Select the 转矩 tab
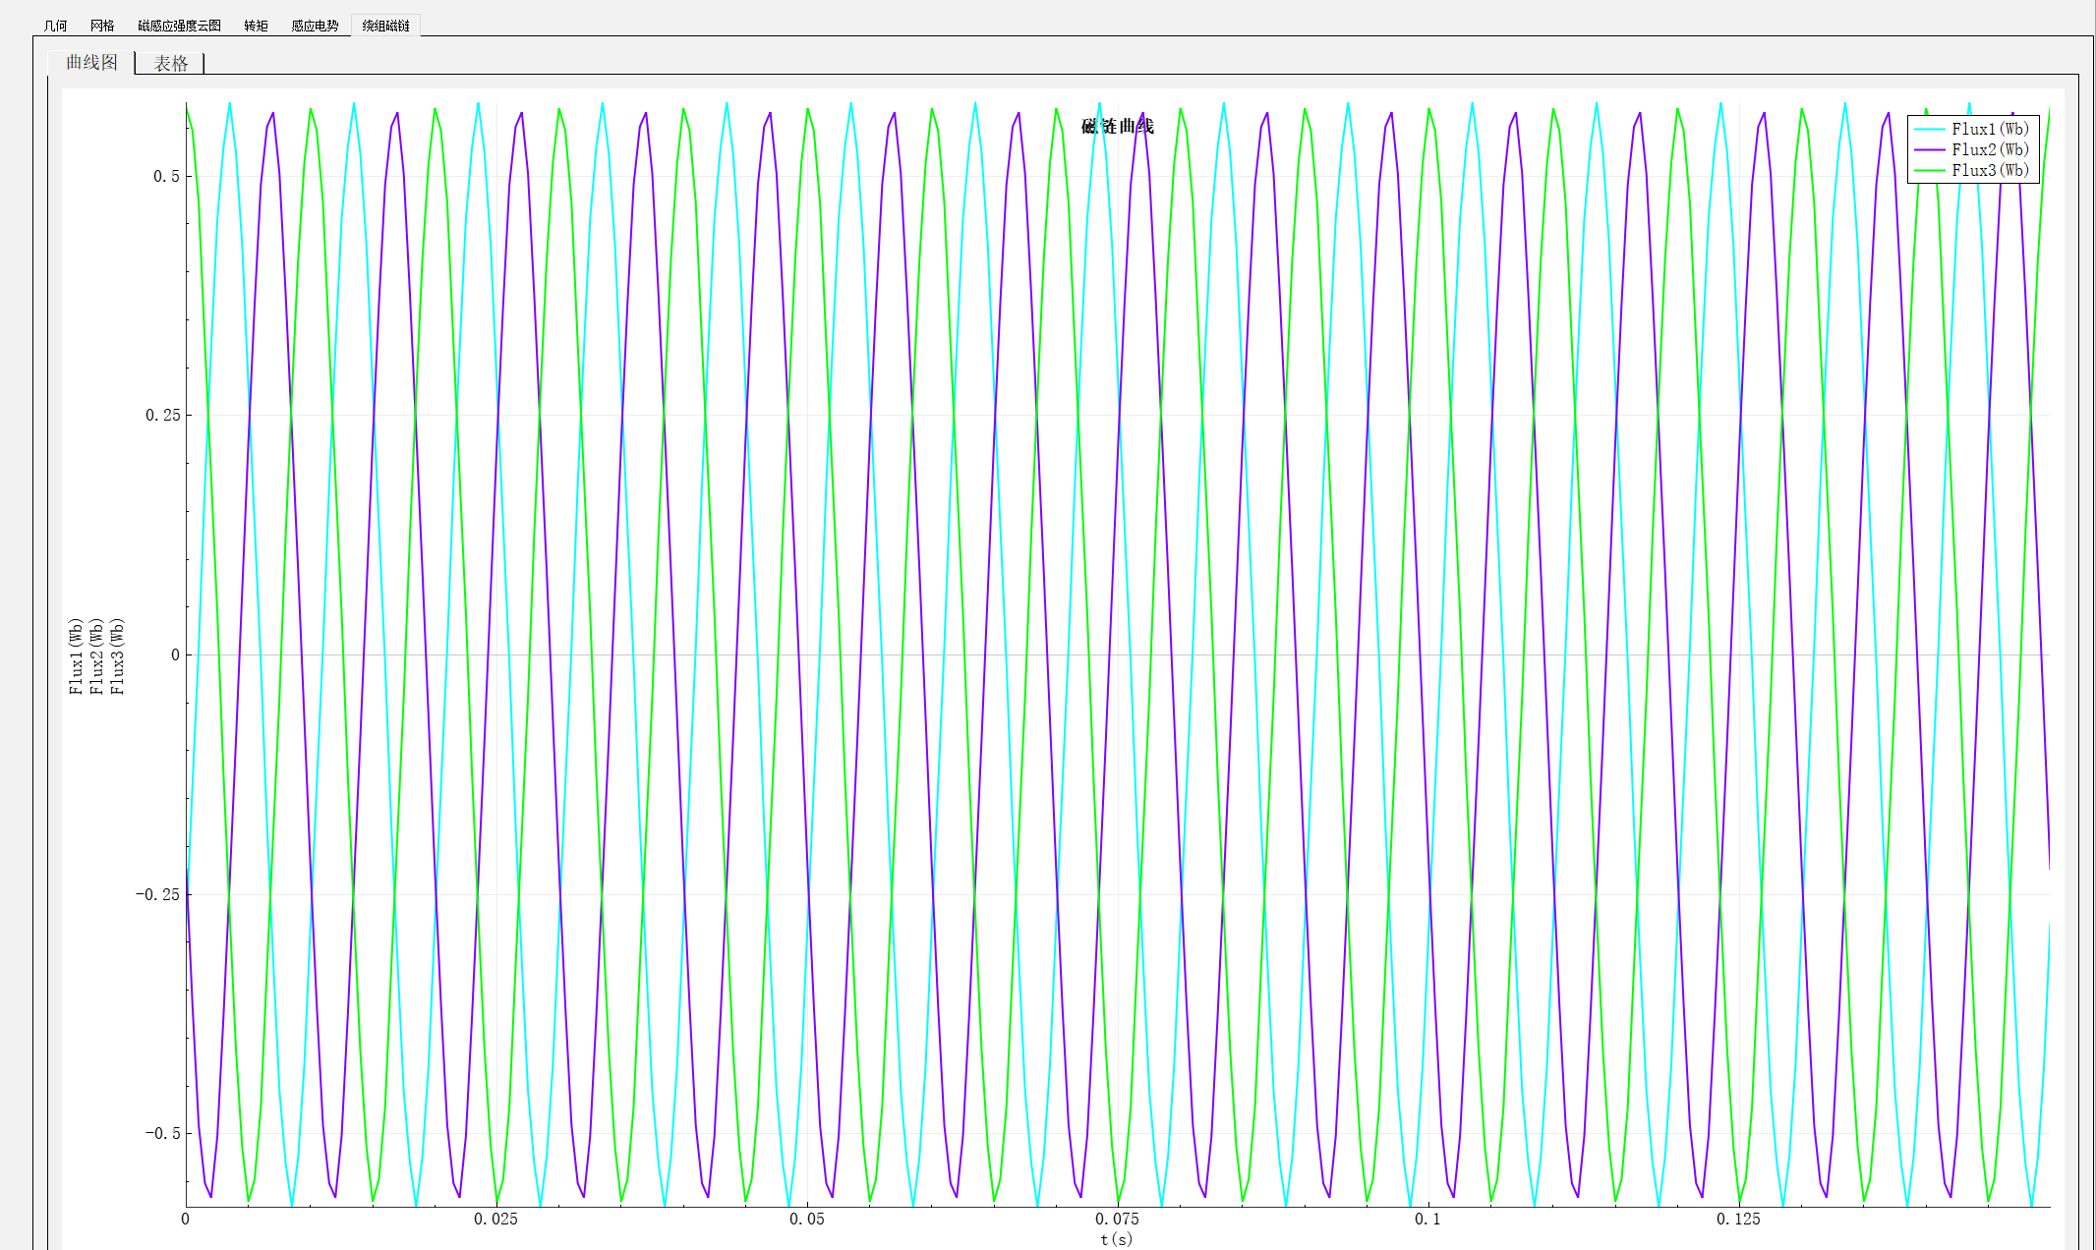2096x1250 pixels. coord(256,26)
